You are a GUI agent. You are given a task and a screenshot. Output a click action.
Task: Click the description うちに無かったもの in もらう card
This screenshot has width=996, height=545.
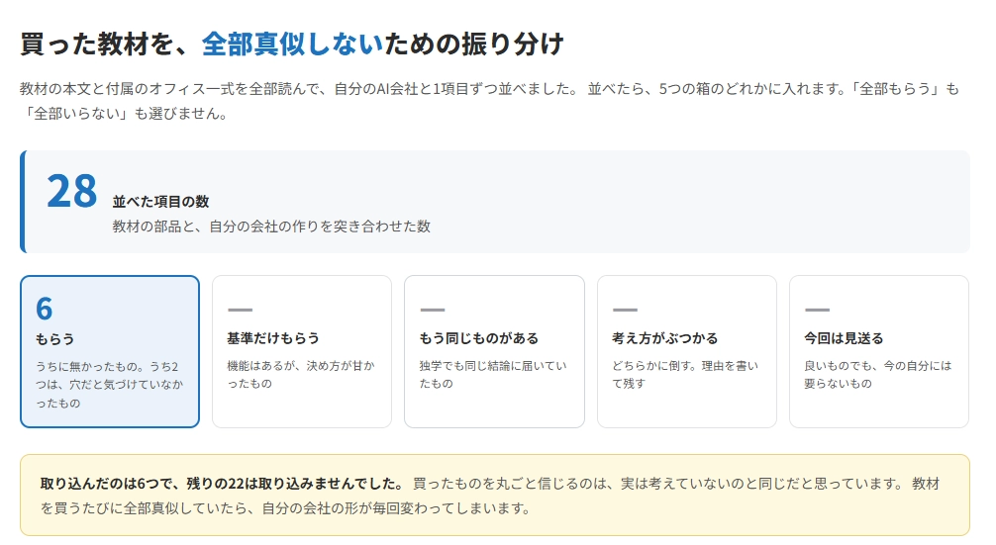tap(109, 385)
